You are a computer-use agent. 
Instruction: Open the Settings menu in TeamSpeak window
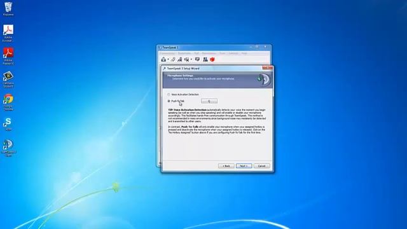tap(233, 53)
